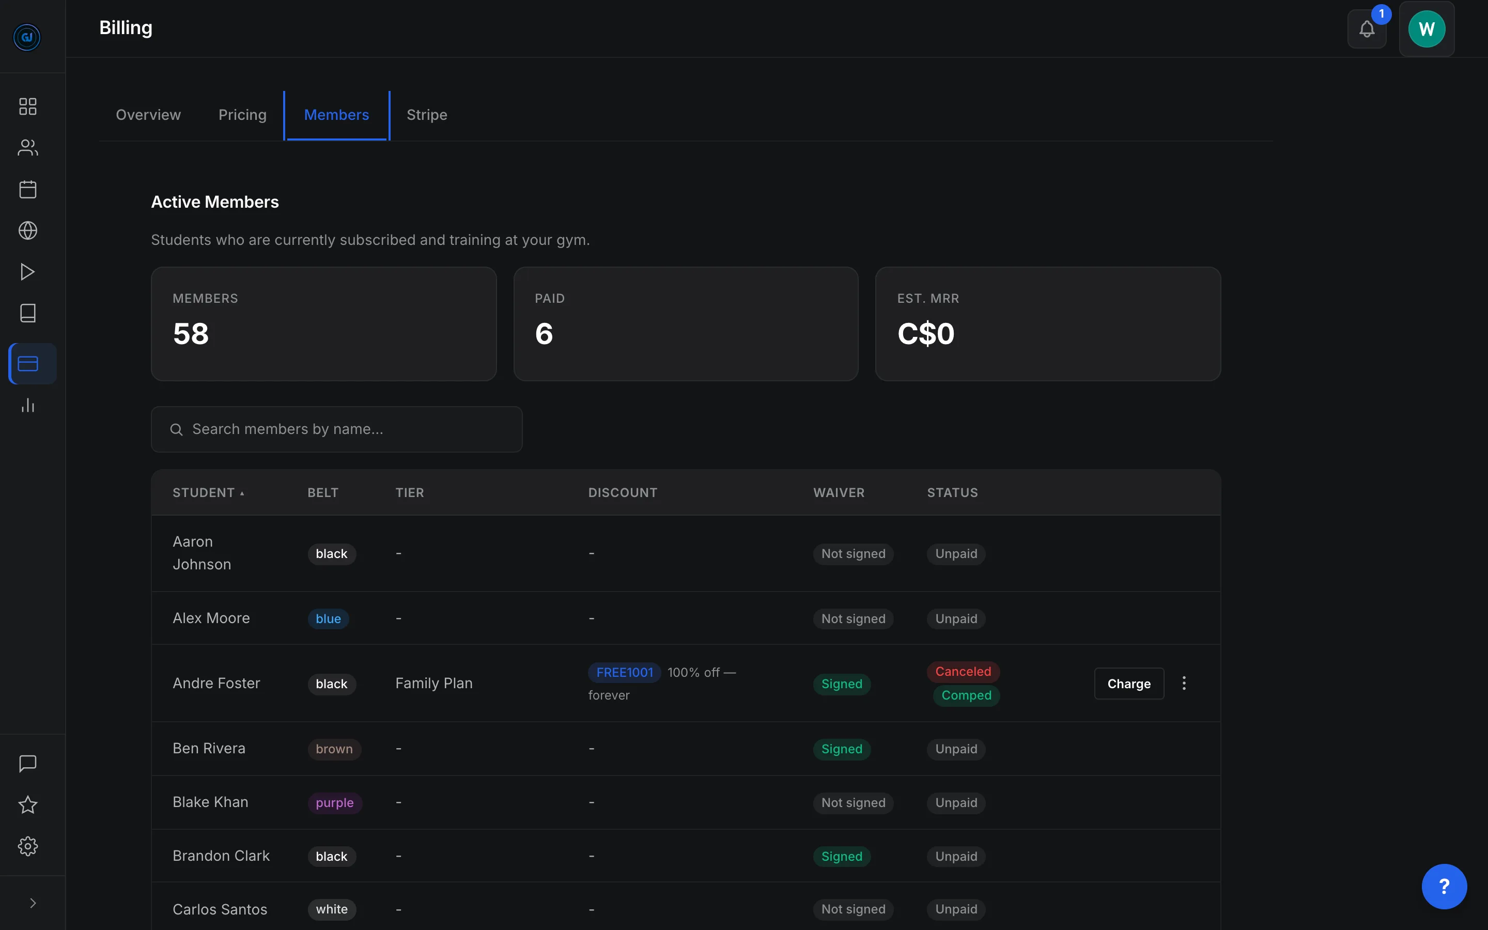Open the calendar icon in sidebar
Viewport: 1488px width, 930px height.
coord(28,190)
